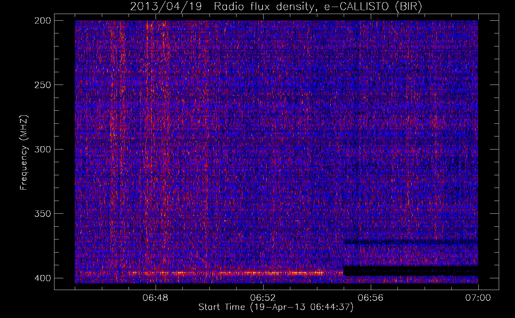This screenshot has height=318, width=515.
Task: Select the 'Frequency (MHZ)' axis label
Action: click(24, 152)
